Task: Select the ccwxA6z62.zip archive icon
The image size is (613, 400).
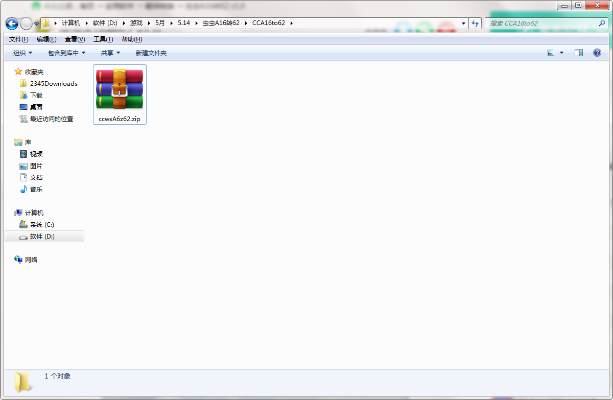Action: [120, 89]
